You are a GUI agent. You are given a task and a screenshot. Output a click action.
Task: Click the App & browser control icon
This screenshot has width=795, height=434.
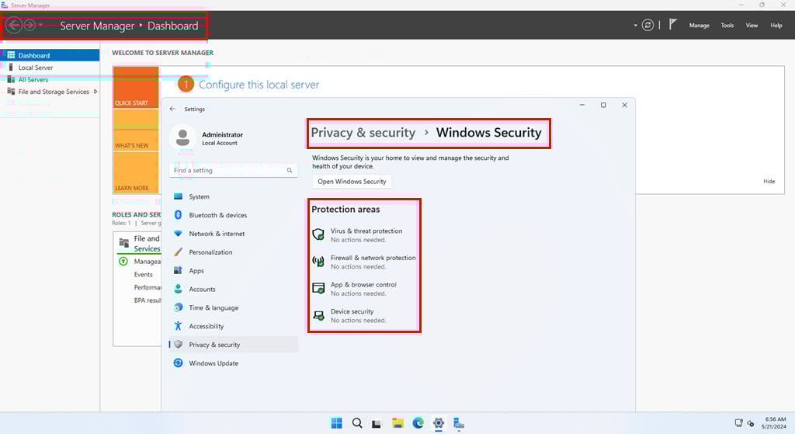(318, 288)
